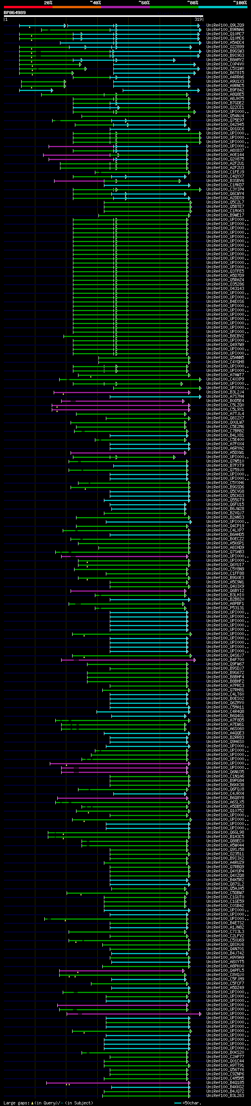This screenshot has height=1106, width=251.
Task: Select hit label UniRef100_C5X1W0
Action: pyautogui.click(x=225, y=68)
